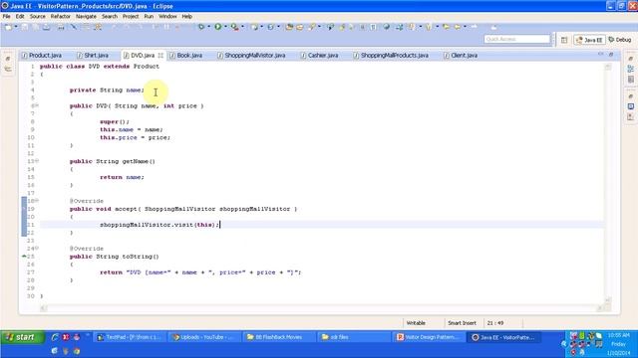Click the override indicator on toString line
Viewport: 638px width, 358px height.
point(24,257)
